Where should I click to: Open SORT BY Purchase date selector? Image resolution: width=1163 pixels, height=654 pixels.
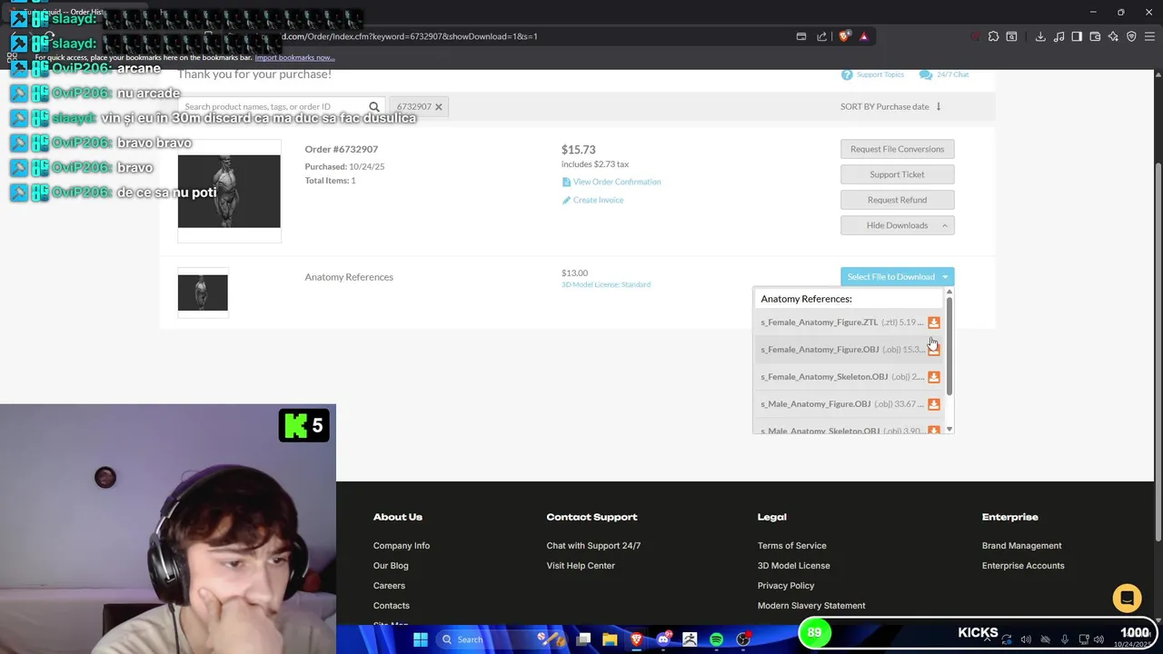[x=884, y=106]
